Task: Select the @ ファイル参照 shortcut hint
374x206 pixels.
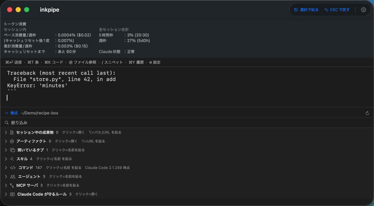Action: [x=83, y=62]
